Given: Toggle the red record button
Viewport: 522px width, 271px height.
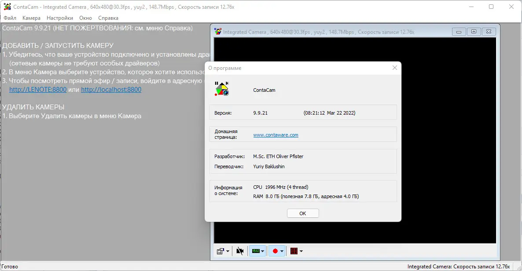Looking at the screenshot, I should (x=276, y=251).
